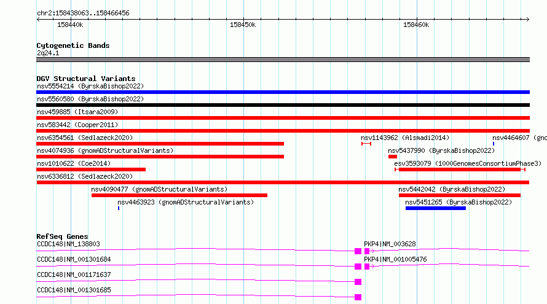This screenshot has width=547, height=304.
Task: Select the nsv5451265 blue variant bar
Action: (436, 208)
